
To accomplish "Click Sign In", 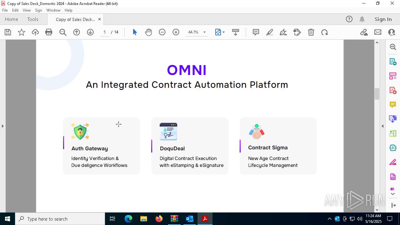I will tap(383, 19).
